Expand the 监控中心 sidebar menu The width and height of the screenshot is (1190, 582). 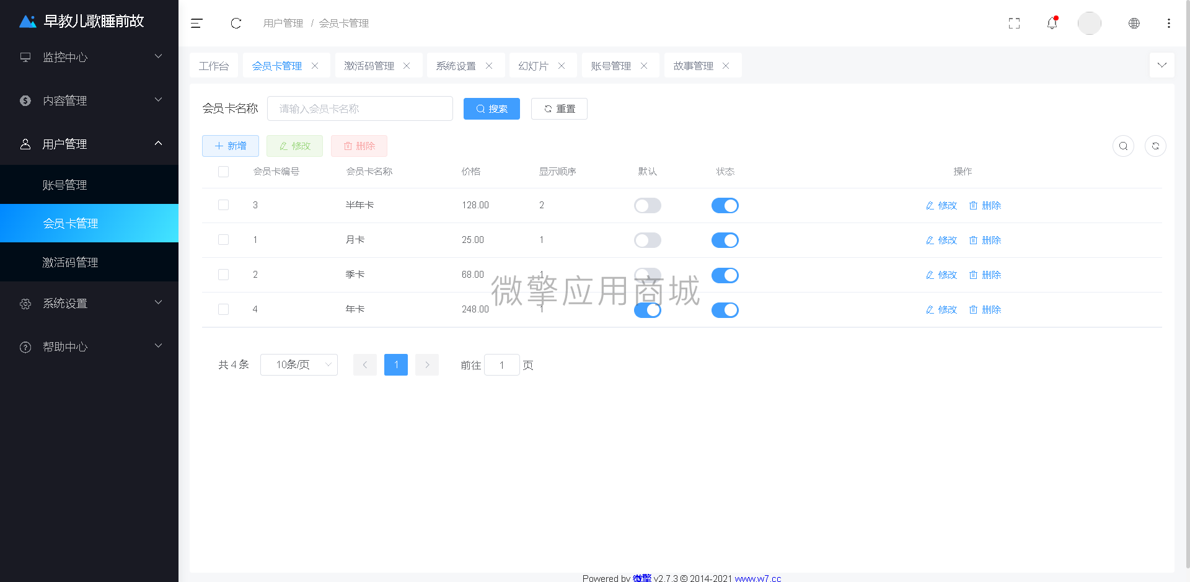click(x=89, y=57)
